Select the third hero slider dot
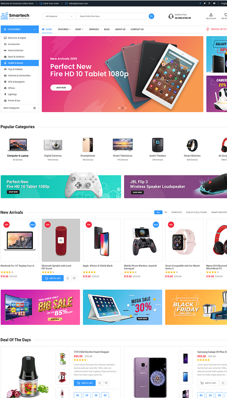This screenshot has width=227, height=398. [126, 108]
